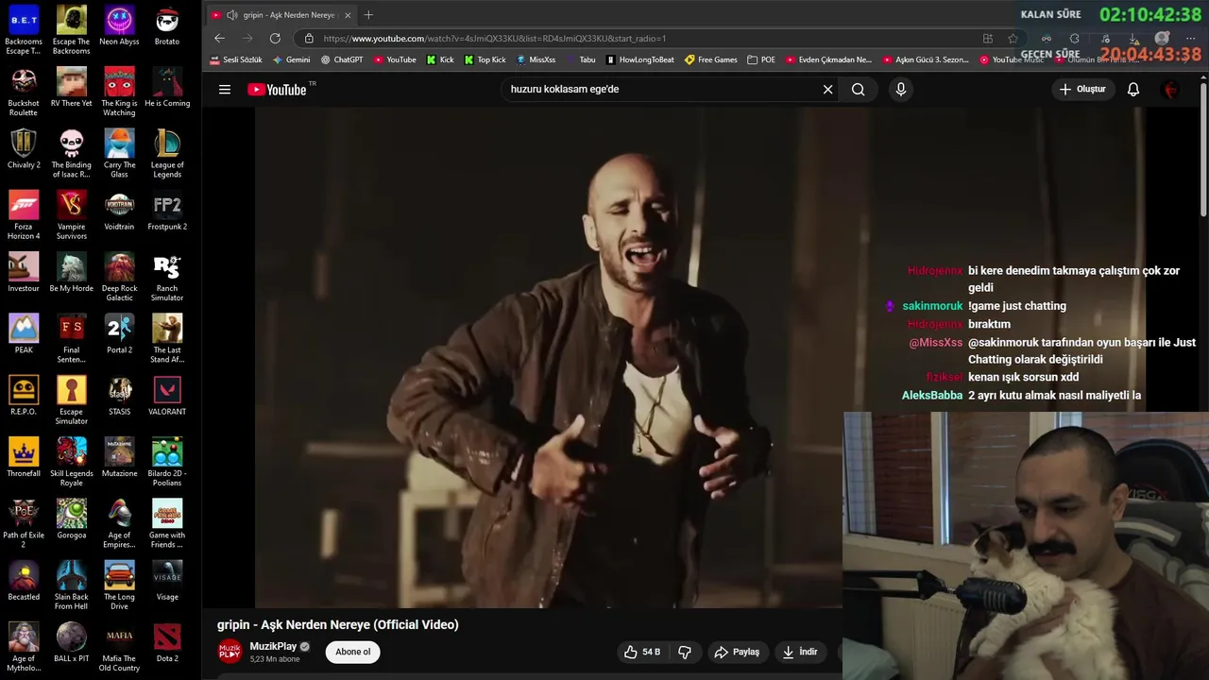
Task: Start voice search with the microphone
Action: pos(900,89)
